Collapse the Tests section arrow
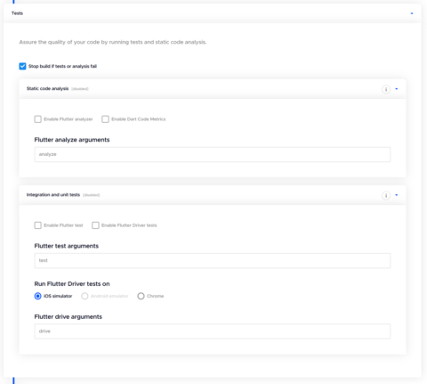 pyautogui.click(x=412, y=13)
